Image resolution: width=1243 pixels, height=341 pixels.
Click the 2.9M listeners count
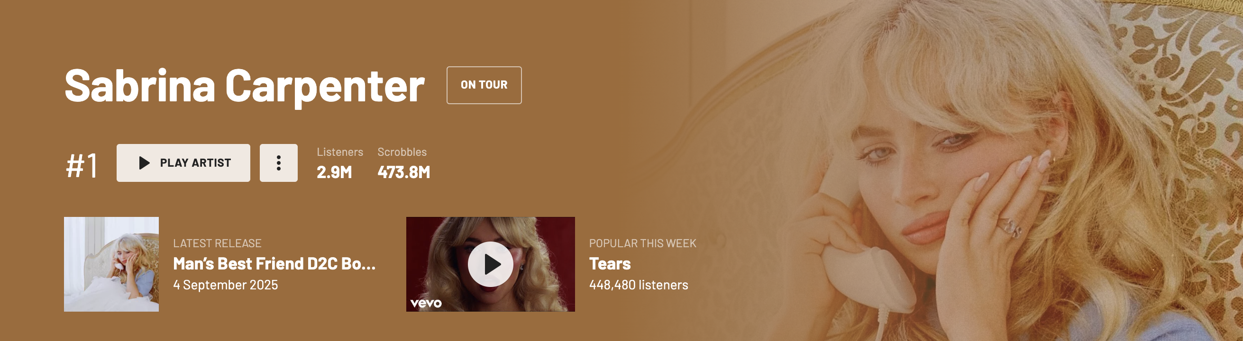[x=334, y=172]
